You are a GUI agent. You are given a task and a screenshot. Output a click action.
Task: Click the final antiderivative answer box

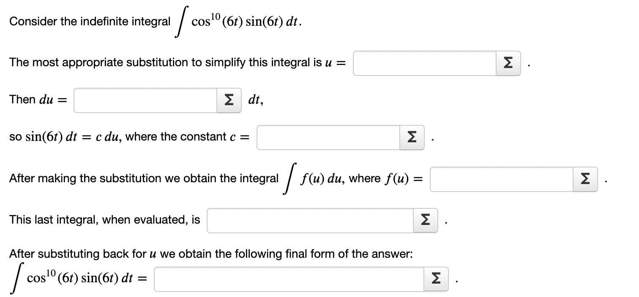tap(287, 278)
